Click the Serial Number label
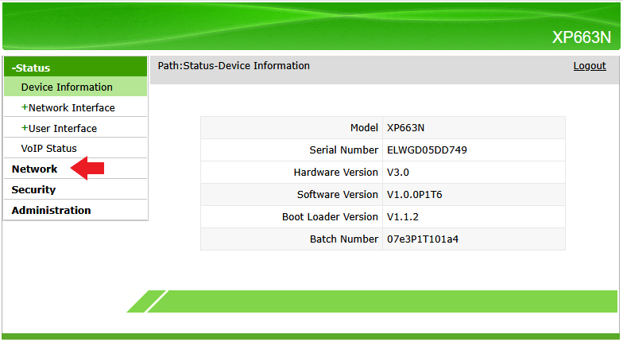This screenshot has width=623, height=342. 343,150
